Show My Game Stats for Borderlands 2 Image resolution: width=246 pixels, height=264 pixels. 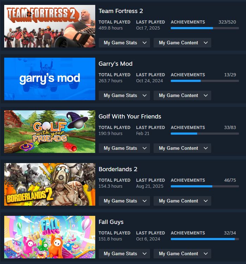(x=124, y=201)
